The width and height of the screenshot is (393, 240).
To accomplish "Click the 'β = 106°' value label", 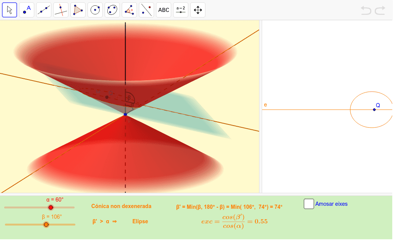I will tap(52, 217).
